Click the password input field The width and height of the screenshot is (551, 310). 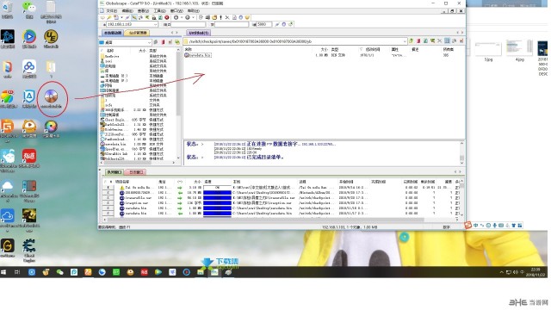(x=232, y=24)
